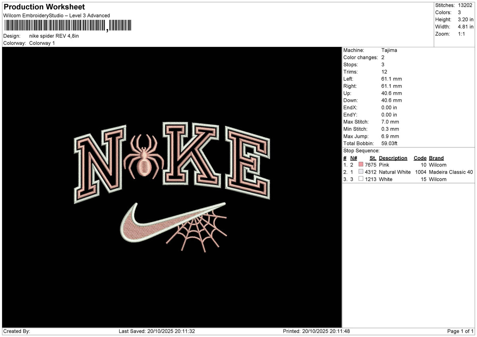477x337 pixels.
Task: Click the Wilcom brand in the Pink row
Action: point(438,165)
